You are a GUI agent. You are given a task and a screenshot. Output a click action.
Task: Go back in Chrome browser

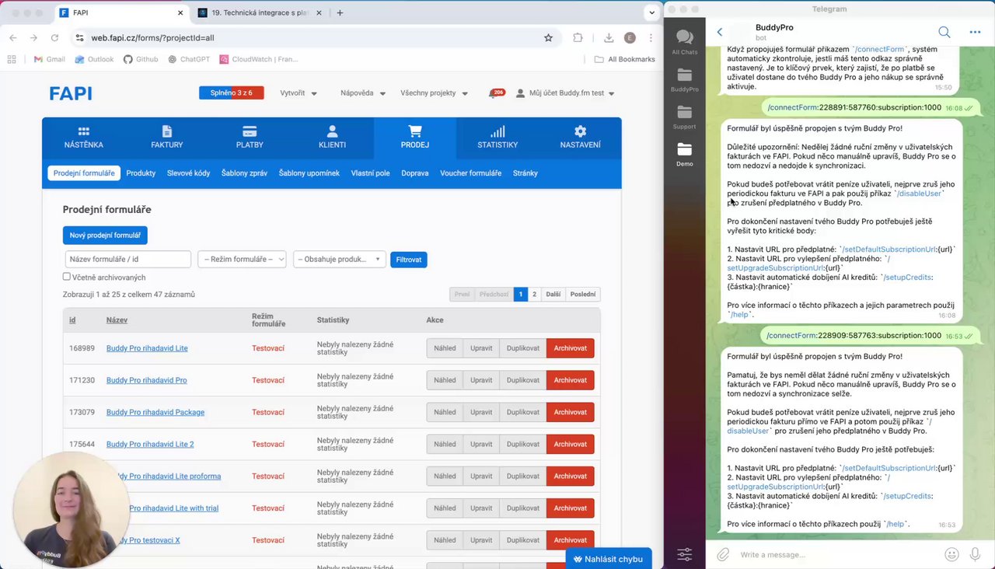(x=13, y=37)
